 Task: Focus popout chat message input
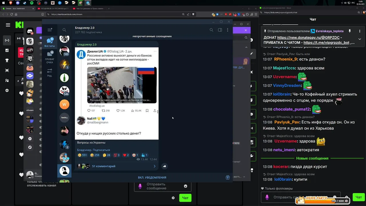[301, 197]
